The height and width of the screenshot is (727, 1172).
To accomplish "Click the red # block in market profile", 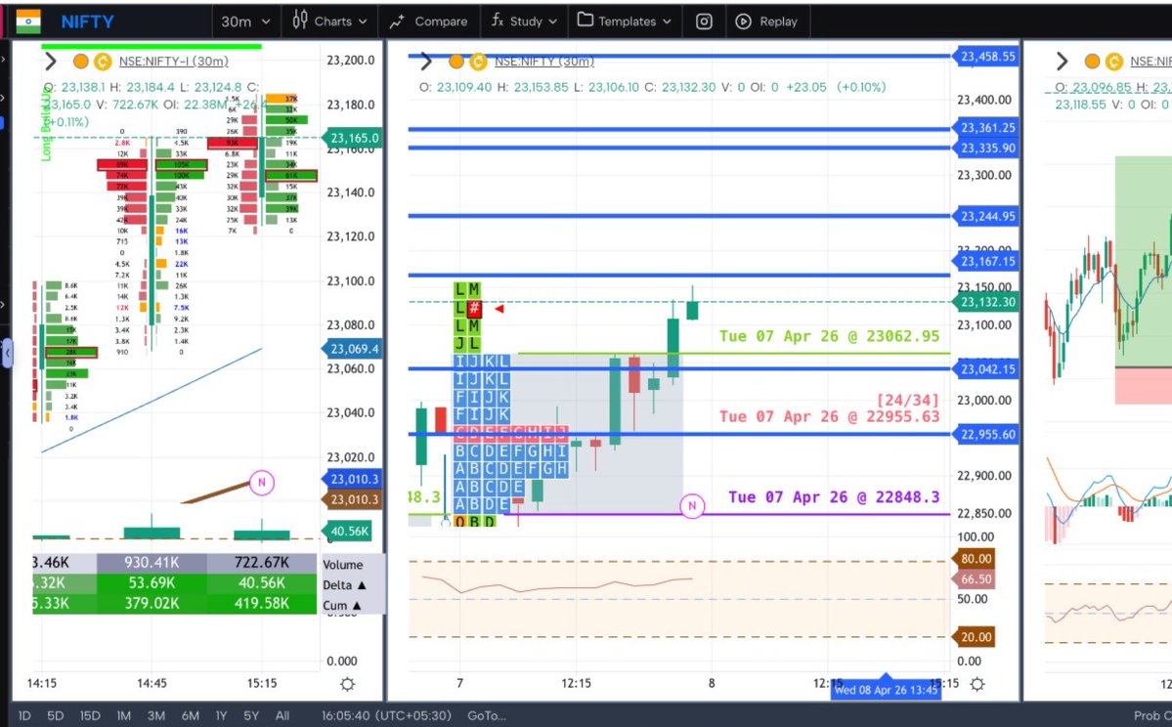I will [x=474, y=308].
